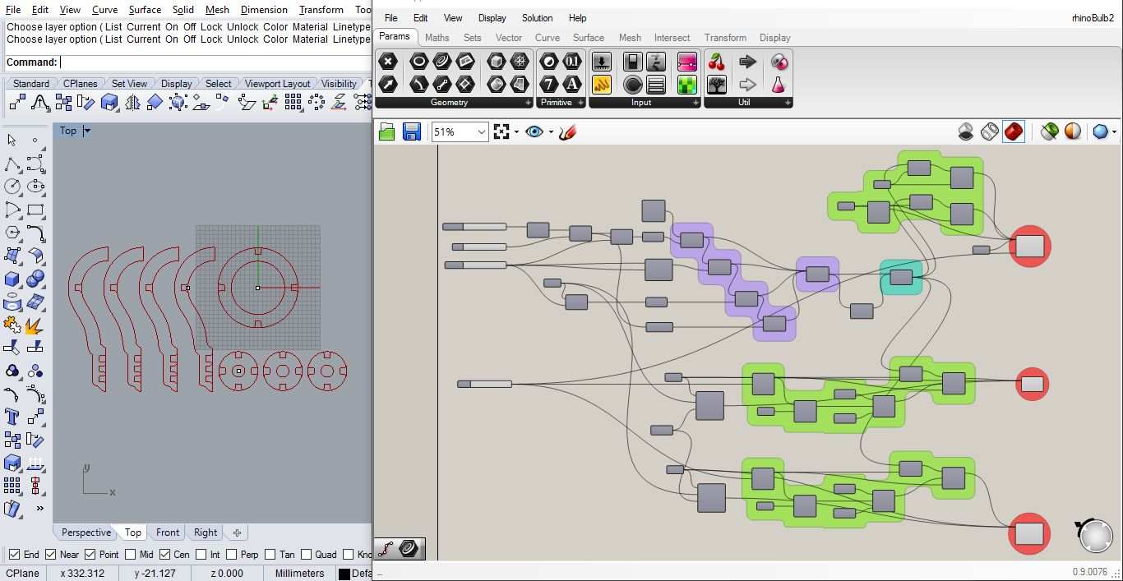The image size is (1123, 581).
Task: Enable the Mid object snap checkbox
Action: coord(129,555)
